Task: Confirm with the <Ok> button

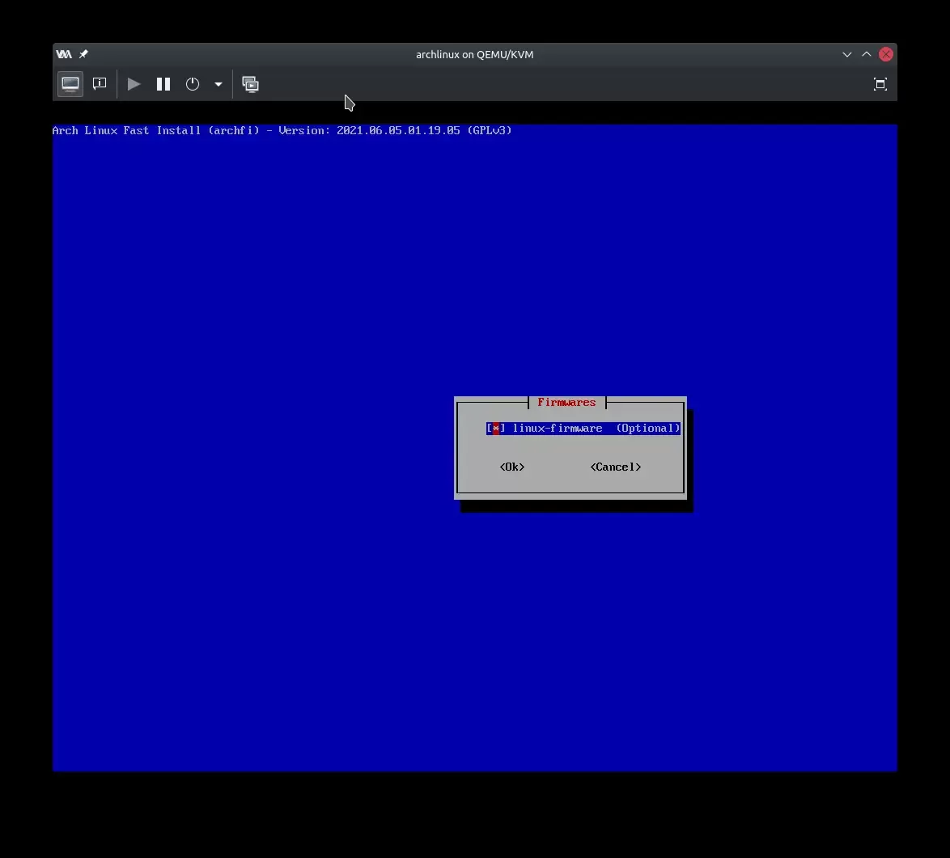Action: click(512, 467)
